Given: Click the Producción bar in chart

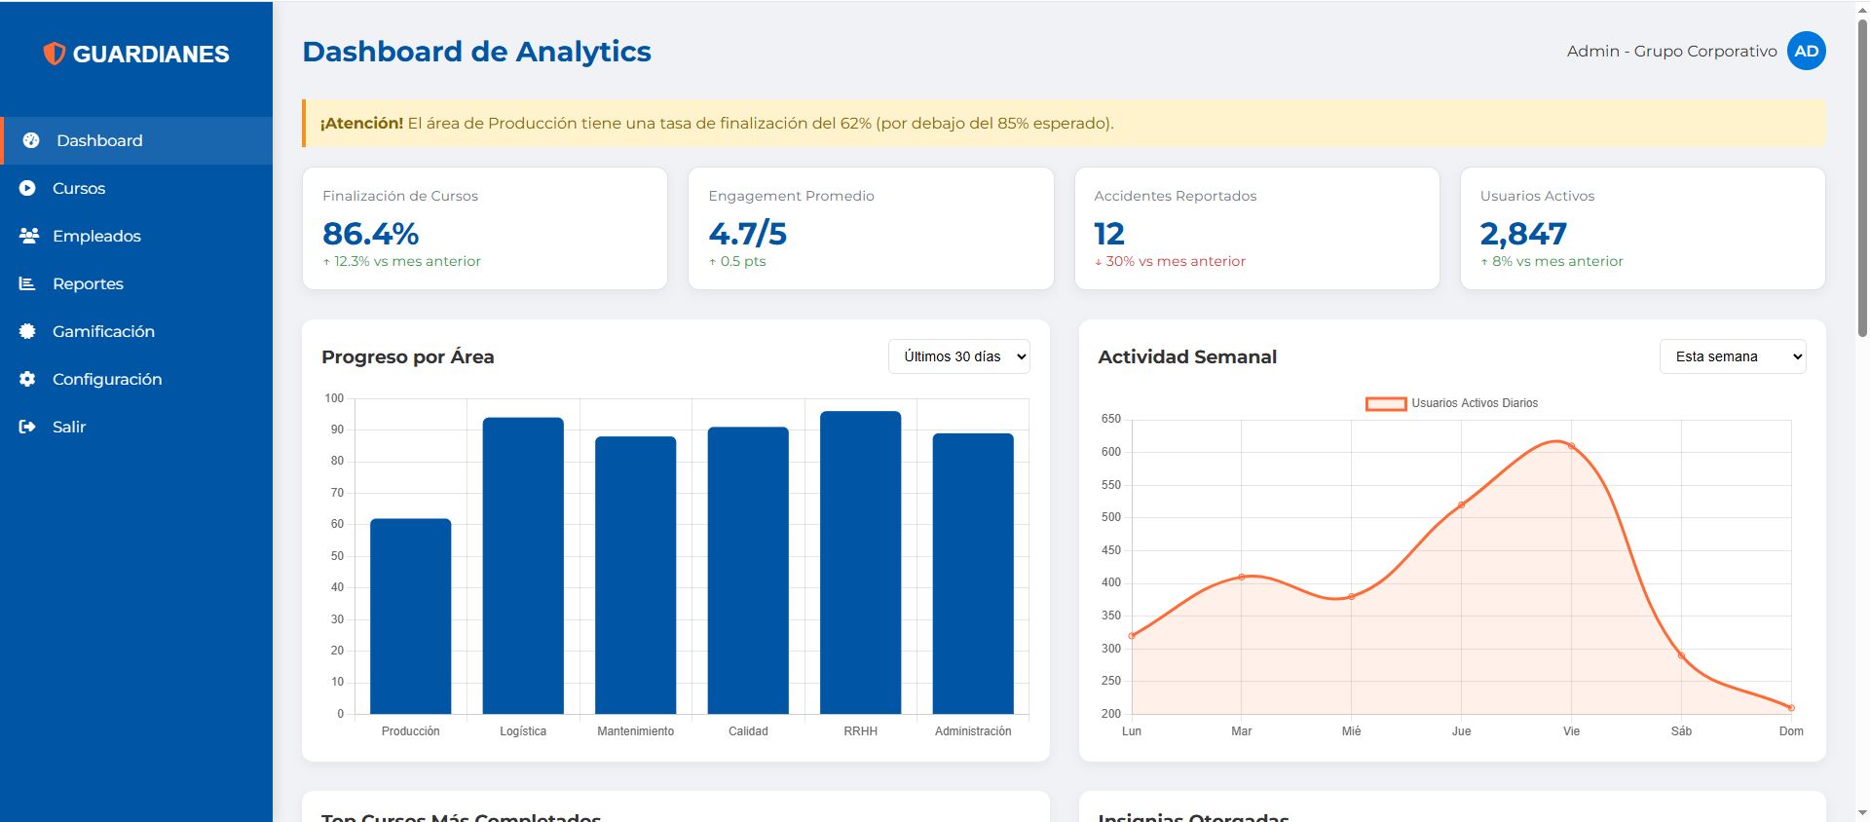Looking at the screenshot, I should point(410,616).
